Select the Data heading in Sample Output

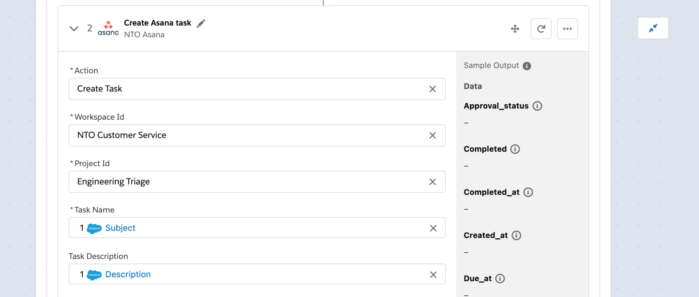tap(473, 86)
